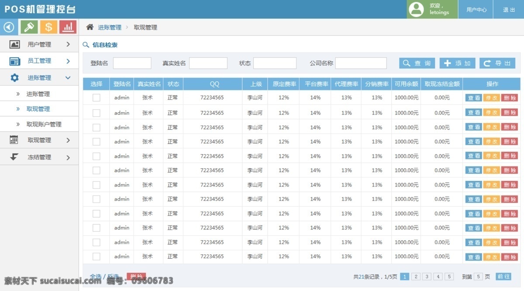Click the share arrow icon on 导出

coord(487,63)
